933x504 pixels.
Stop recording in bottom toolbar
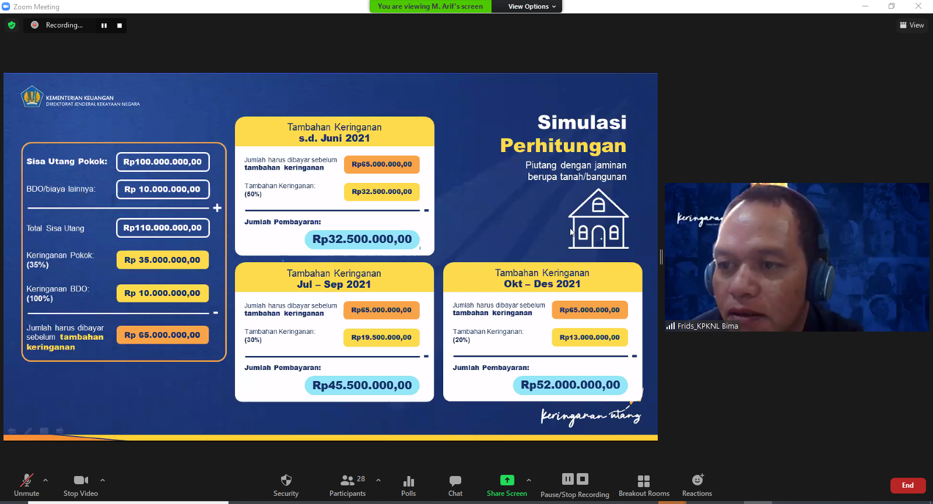coord(583,479)
